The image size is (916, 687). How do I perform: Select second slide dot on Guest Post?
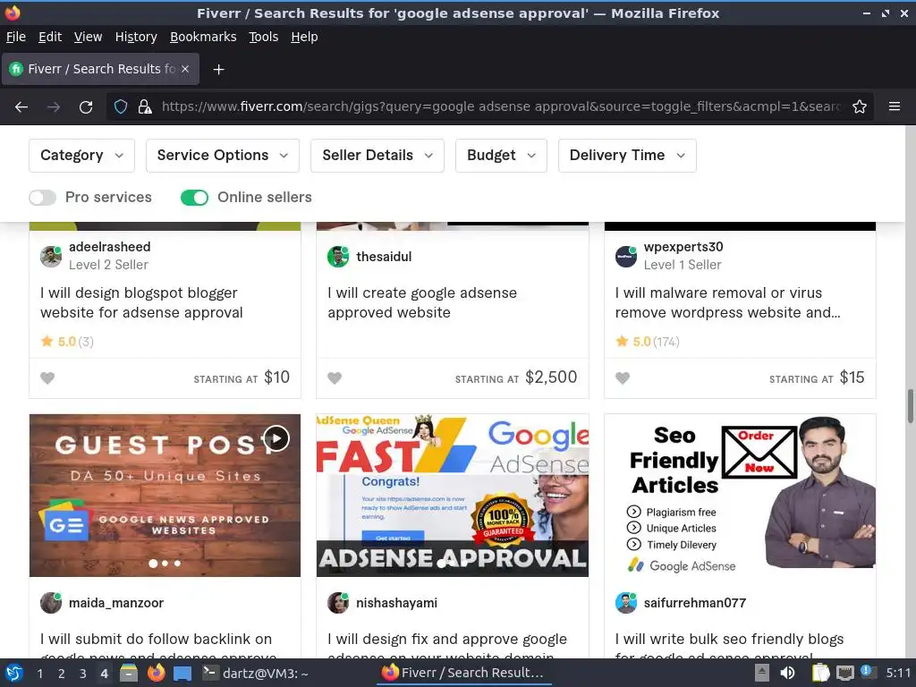click(165, 564)
